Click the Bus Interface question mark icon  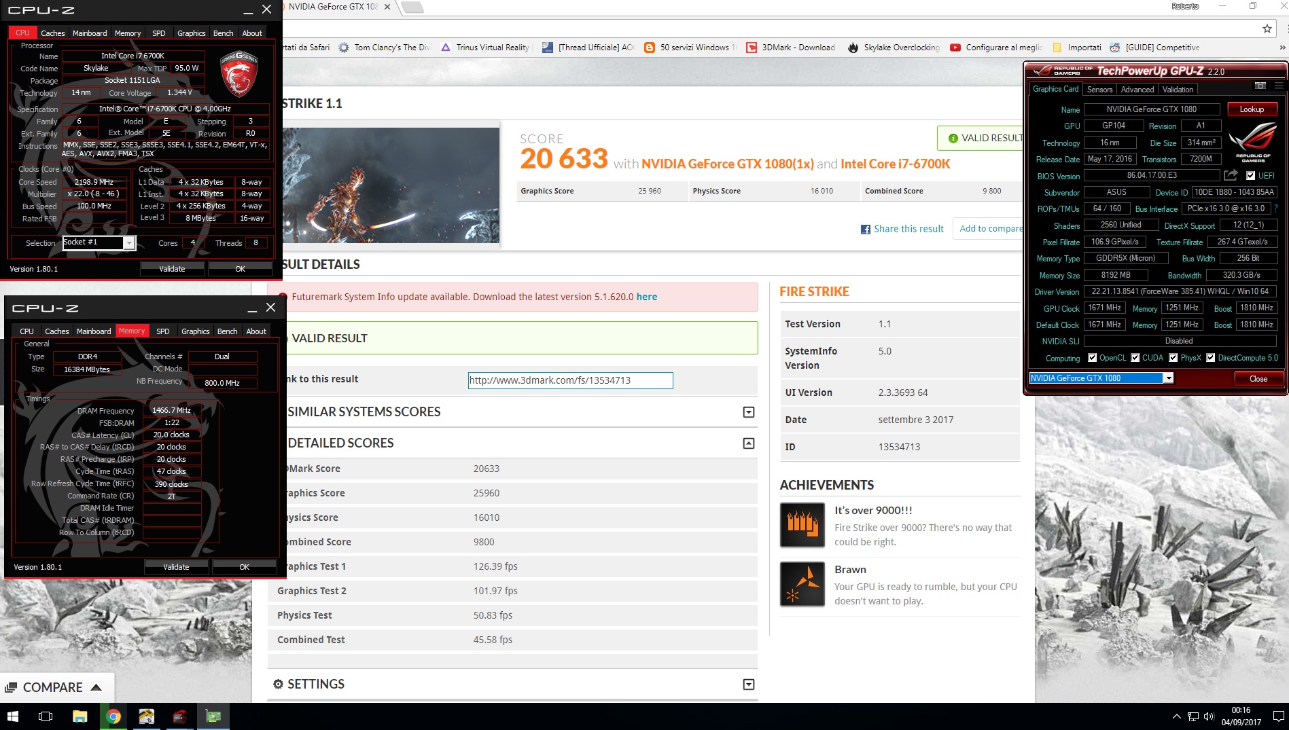(x=1275, y=208)
